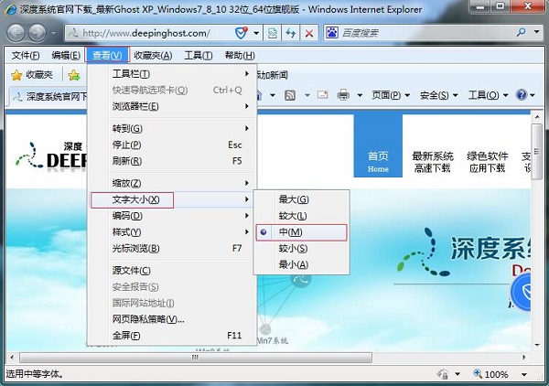This screenshot has height=386, width=549.
Task: Click the blue shield floating badge on page
Action: tap(521, 292)
